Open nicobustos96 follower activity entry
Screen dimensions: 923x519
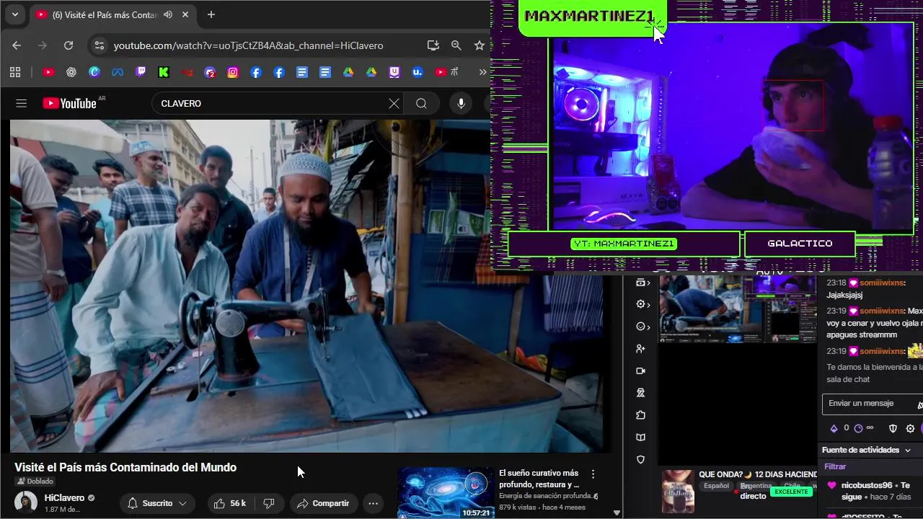click(x=870, y=492)
